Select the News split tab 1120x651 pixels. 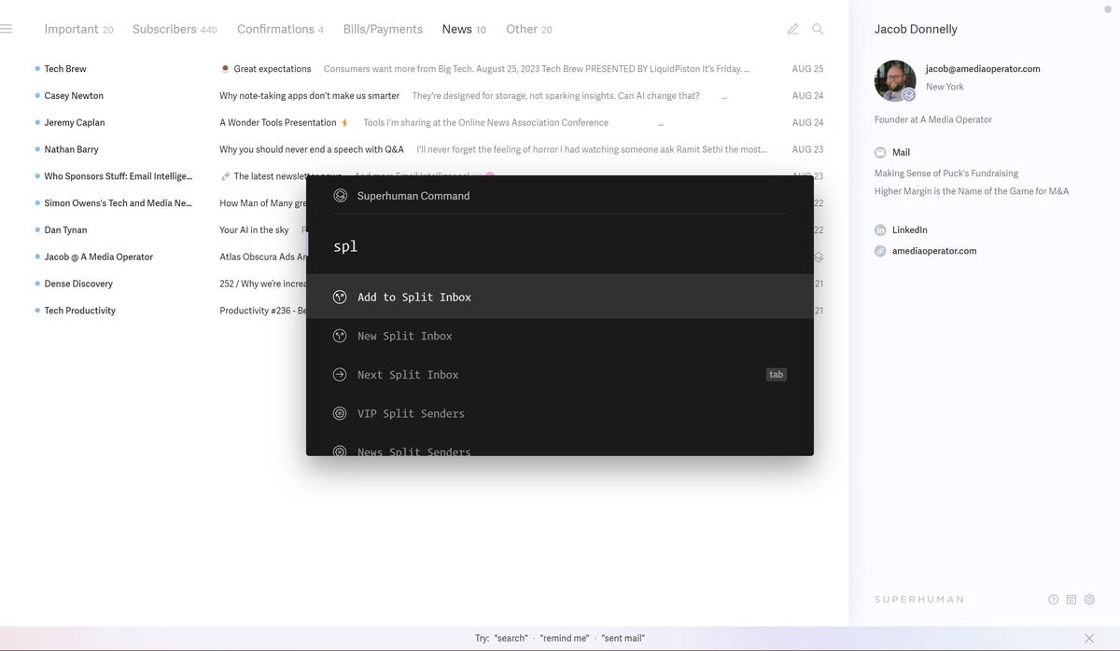464,29
